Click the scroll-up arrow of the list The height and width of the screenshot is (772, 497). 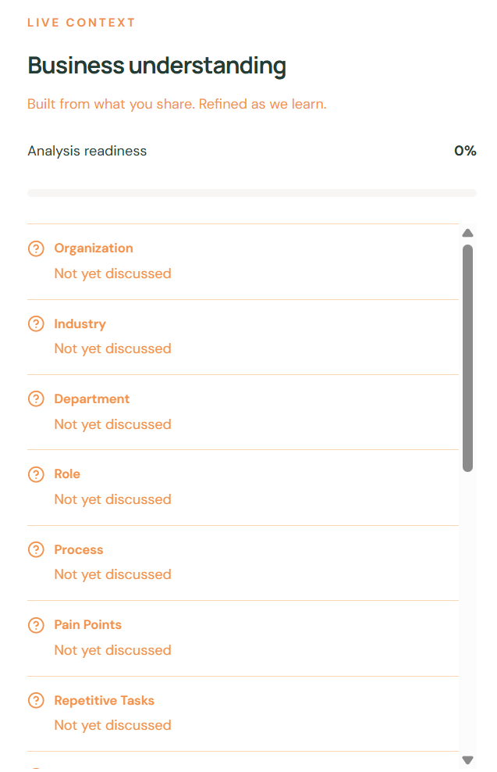(467, 233)
